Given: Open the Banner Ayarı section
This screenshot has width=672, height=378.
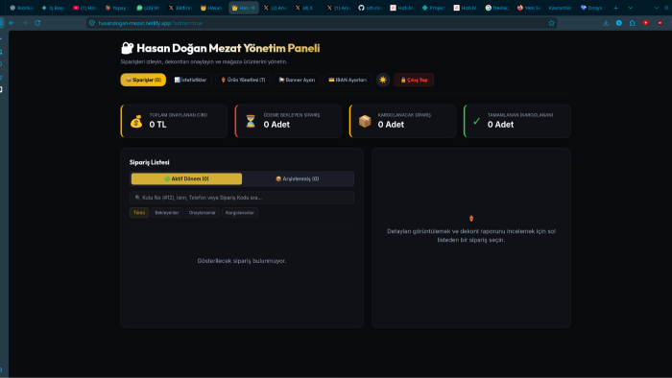Looking at the screenshot, I should pyautogui.click(x=297, y=80).
